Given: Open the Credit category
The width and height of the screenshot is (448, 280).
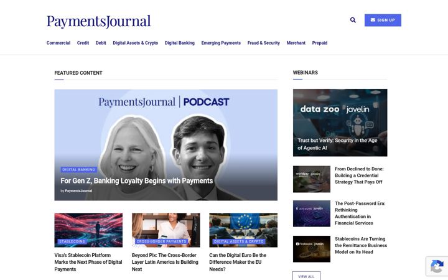Looking at the screenshot, I should pyautogui.click(x=83, y=43).
